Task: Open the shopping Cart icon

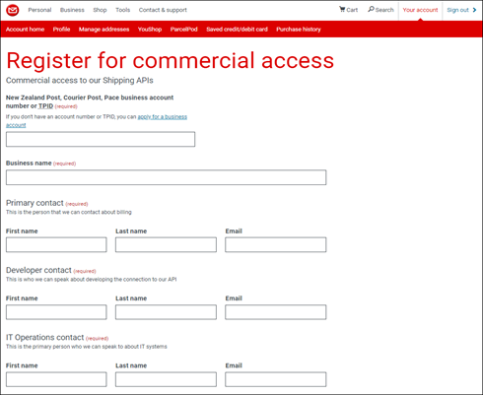Action: 342,9
